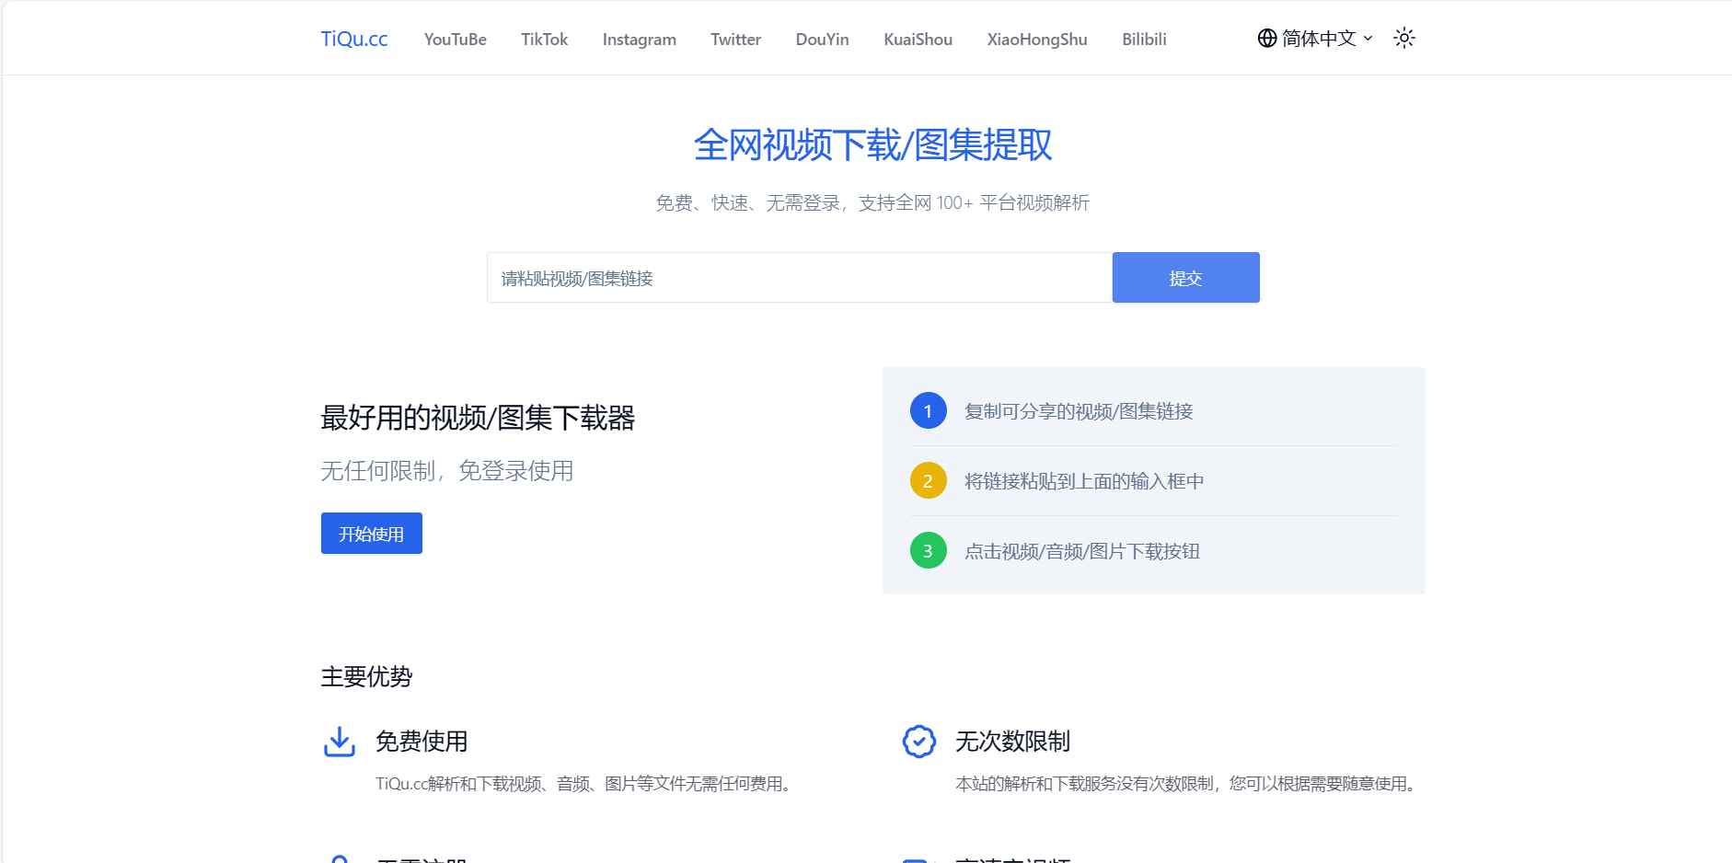Select DouYin in the top navigation

point(822,40)
